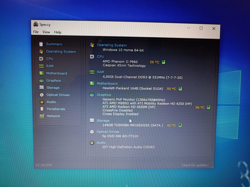Open the File menu
The image size is (250, 187).
pos(36,32)
